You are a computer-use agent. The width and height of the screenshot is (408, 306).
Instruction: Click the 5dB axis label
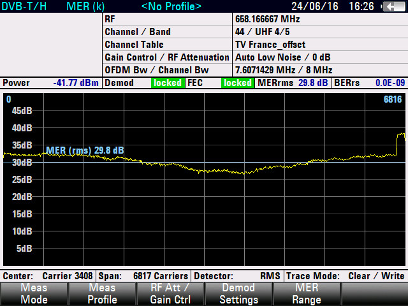24,248
